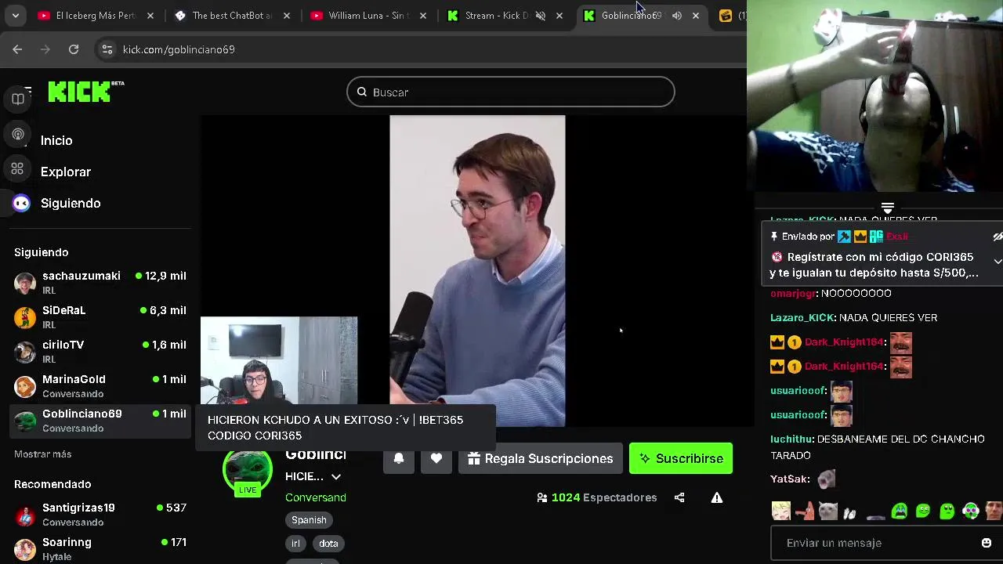This screenshot has width=1003, height=564.
Task: Click the Inicio broadcast icon
Action: (x=18, y=135)
